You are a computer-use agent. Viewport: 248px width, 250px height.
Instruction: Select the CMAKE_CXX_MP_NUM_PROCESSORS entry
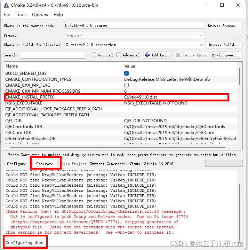coord(43,91)
